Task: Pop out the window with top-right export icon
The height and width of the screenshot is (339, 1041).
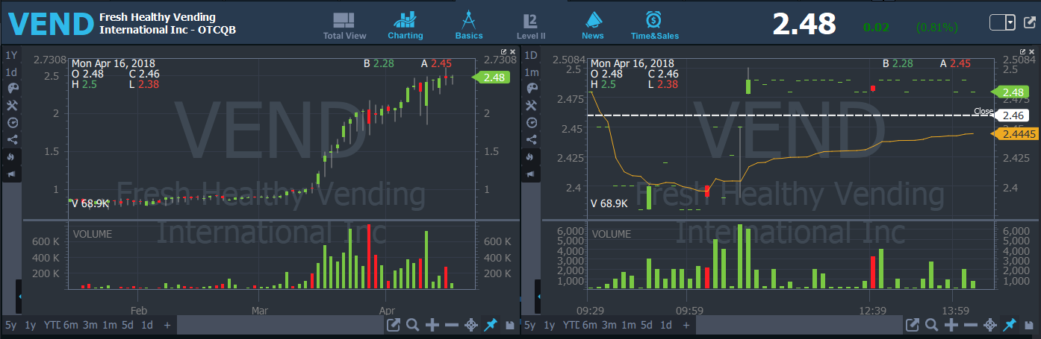Action: click(1028, 23)
